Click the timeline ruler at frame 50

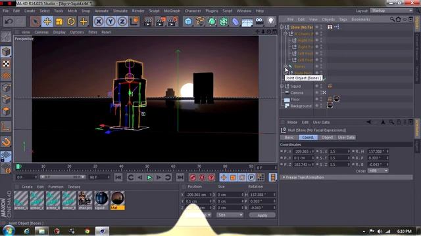click(147, 167)
